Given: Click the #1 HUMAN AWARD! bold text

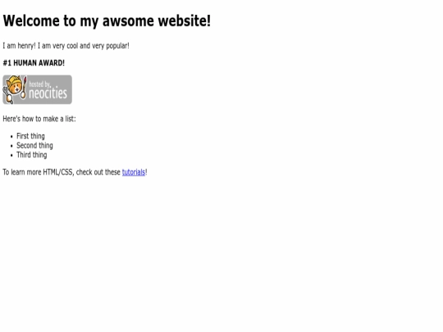Looking at the screenshot, I should coord(34,62).
